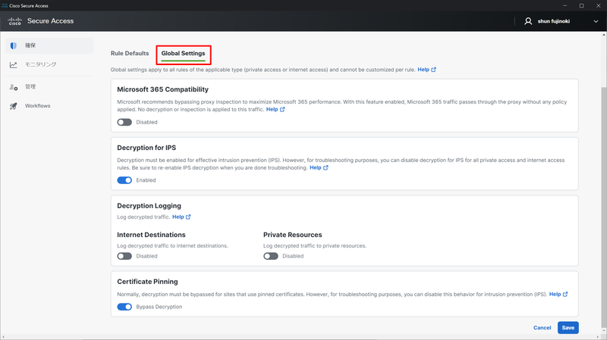Open the Workflows rocket icon
Screen dimensions: 607x340
(14, 106)
